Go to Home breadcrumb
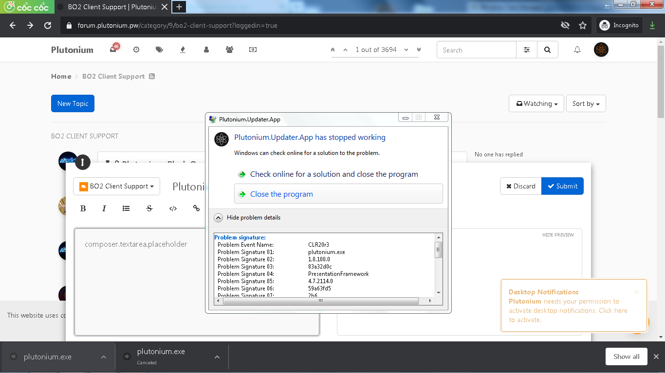The height and width of the screenshot is (373, 665). pos(61,76)
